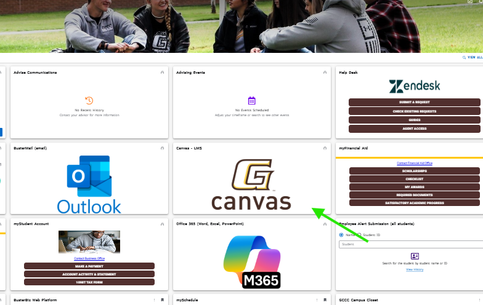Open 1098T Tax Form button
This screenshot has width=483, height=305.
coord(89,282)
